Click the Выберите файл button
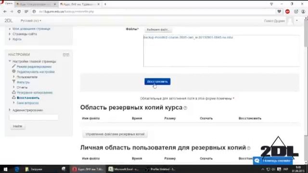 pyautogui.click(x=158, y=29)
